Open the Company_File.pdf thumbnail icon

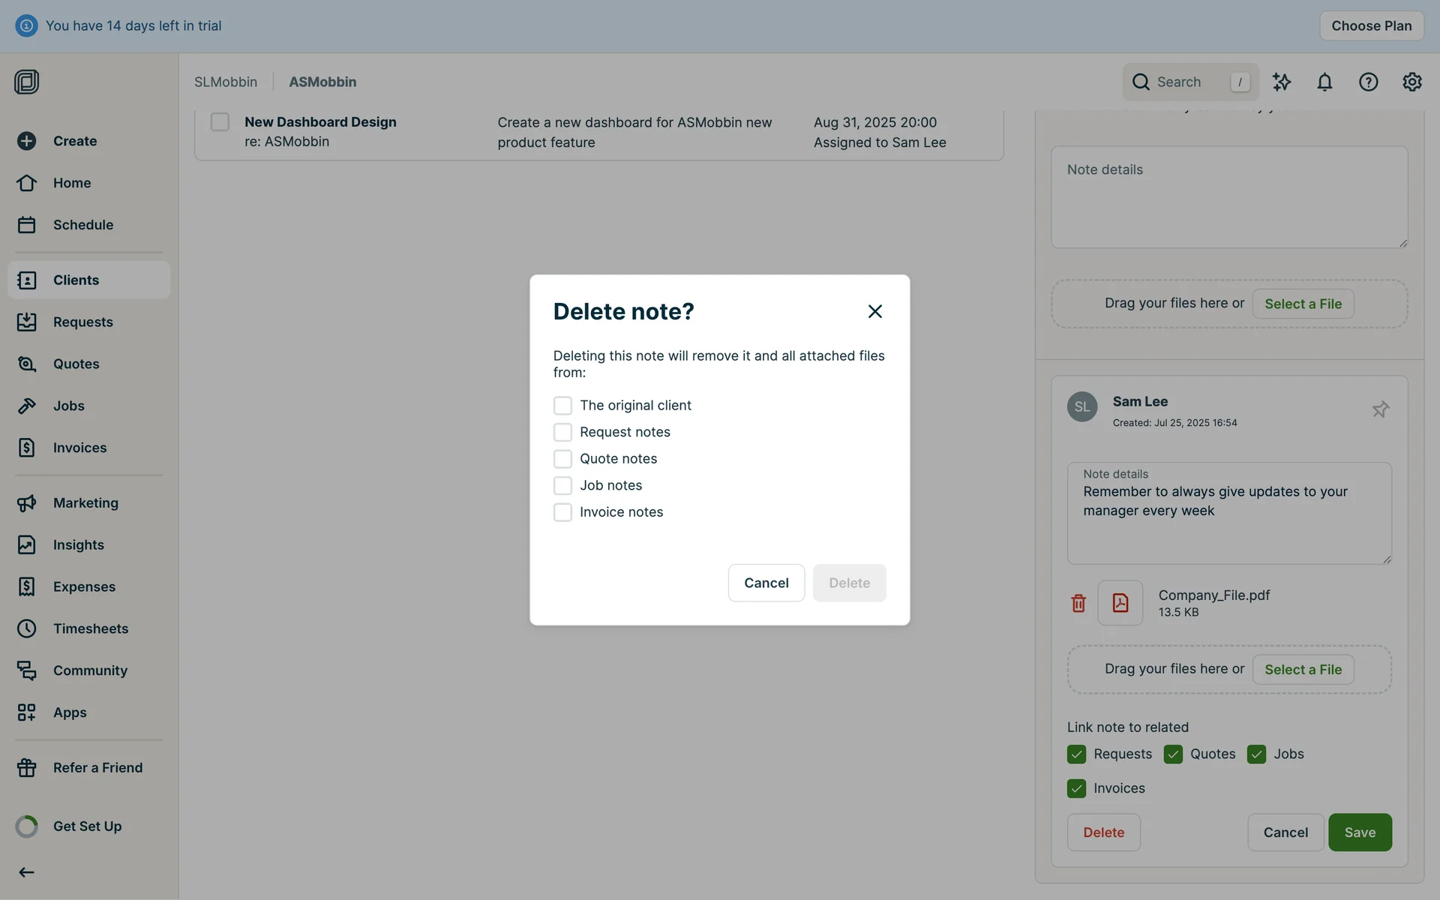coord(1120,603)
